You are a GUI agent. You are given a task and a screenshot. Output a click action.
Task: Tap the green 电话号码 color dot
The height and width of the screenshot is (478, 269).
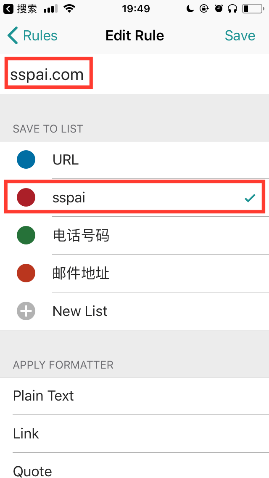pos(26,236)
